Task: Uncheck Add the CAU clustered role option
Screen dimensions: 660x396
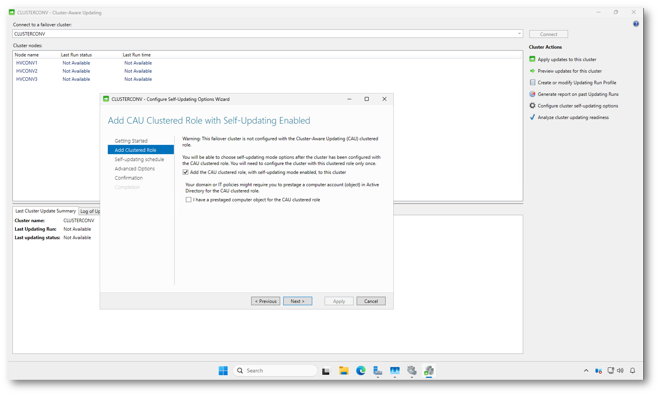Action: (186, 172)
